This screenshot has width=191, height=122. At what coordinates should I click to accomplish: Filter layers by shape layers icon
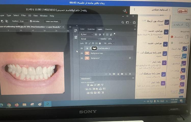[107, 35]
